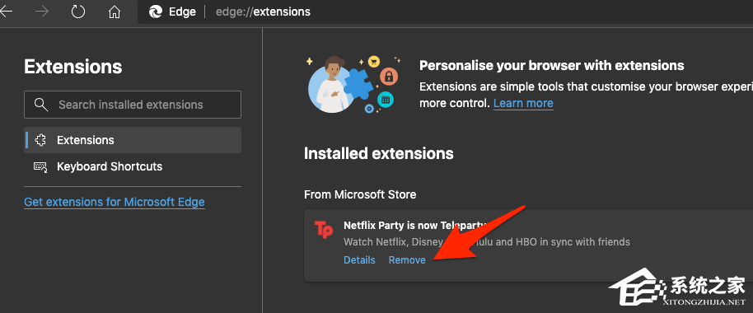Click the red Teleparty Tp icon
The height and width of the screenshot is (313, 753).
coord(323,230)
